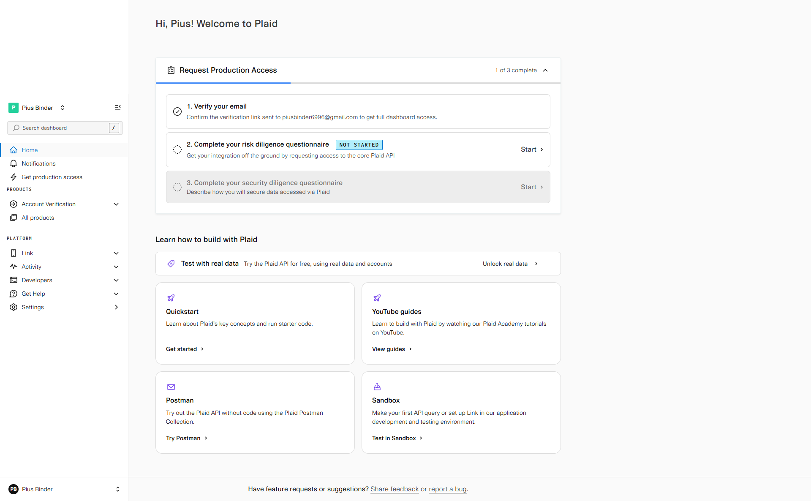
Task: Click the Share feedback link
Action: click(x=395, y=489)
